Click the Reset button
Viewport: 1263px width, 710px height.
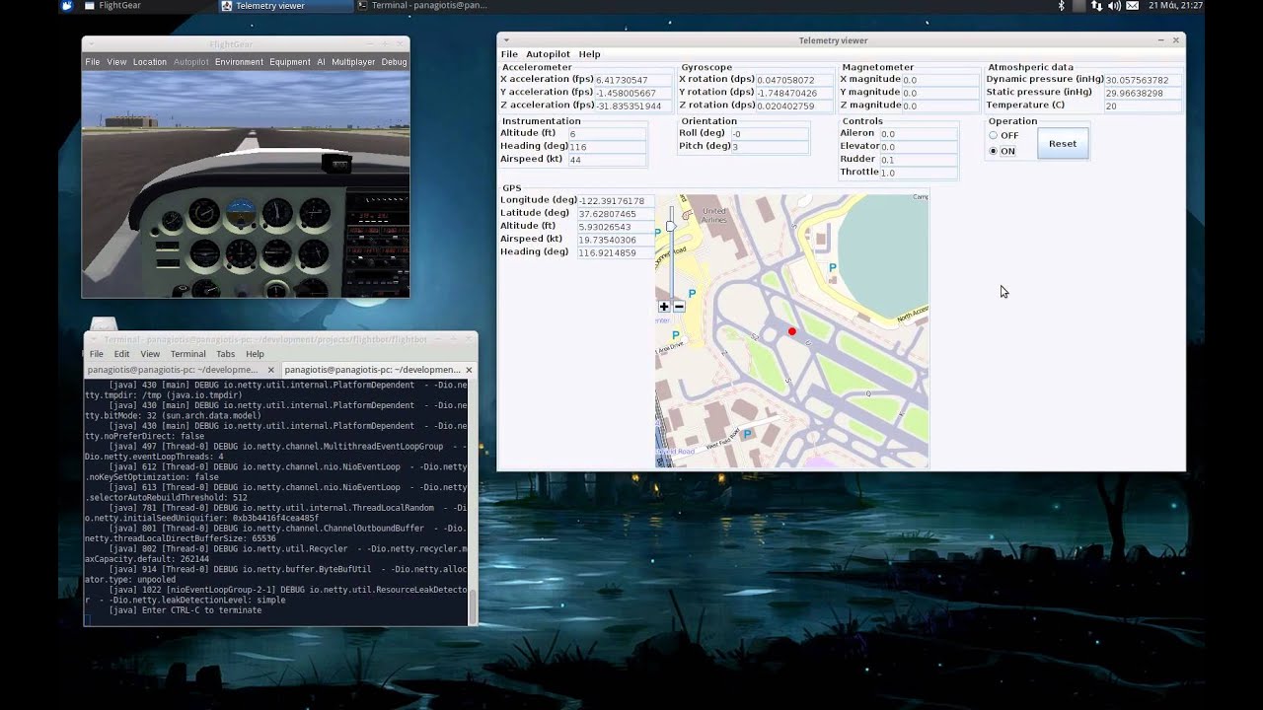tap(1063, 144)
